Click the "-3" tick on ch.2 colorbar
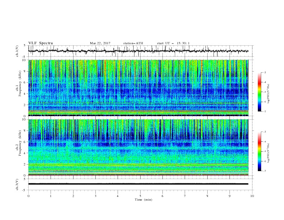Viewport: 284px width, 220px height. tap(265, 132)
